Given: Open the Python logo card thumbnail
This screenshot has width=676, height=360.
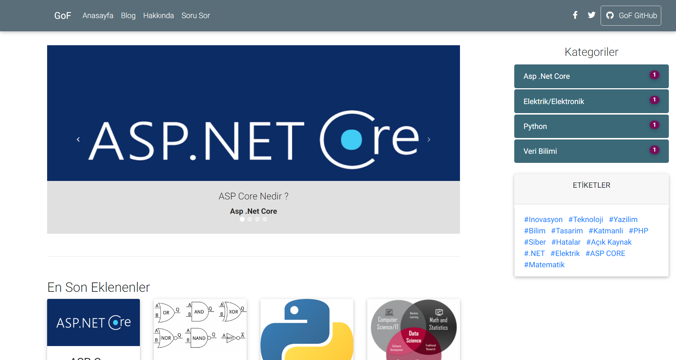Looking at the screenshot, I should click(x=307, y=329).
